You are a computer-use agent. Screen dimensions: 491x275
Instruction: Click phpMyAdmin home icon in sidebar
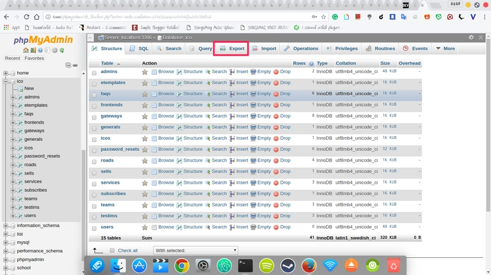26,50
